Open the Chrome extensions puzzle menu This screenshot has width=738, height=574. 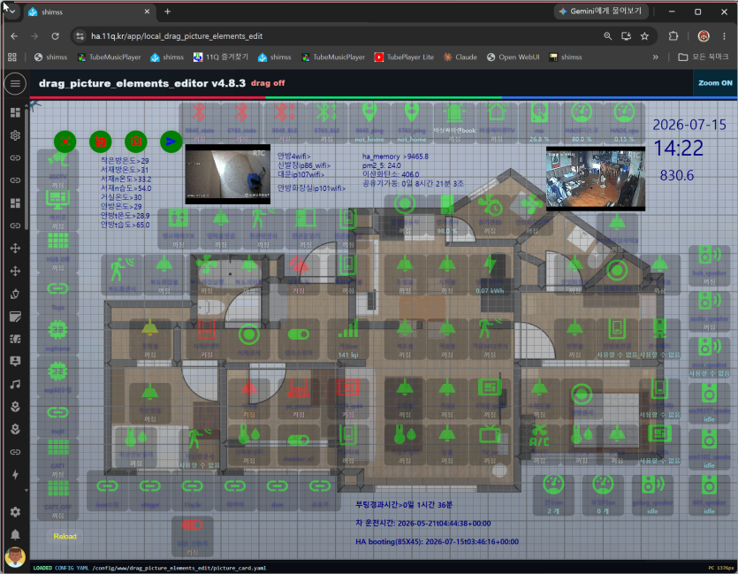[x=673, y=36]
